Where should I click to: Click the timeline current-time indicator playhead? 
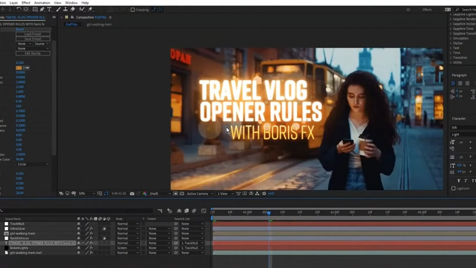[269, 213]
